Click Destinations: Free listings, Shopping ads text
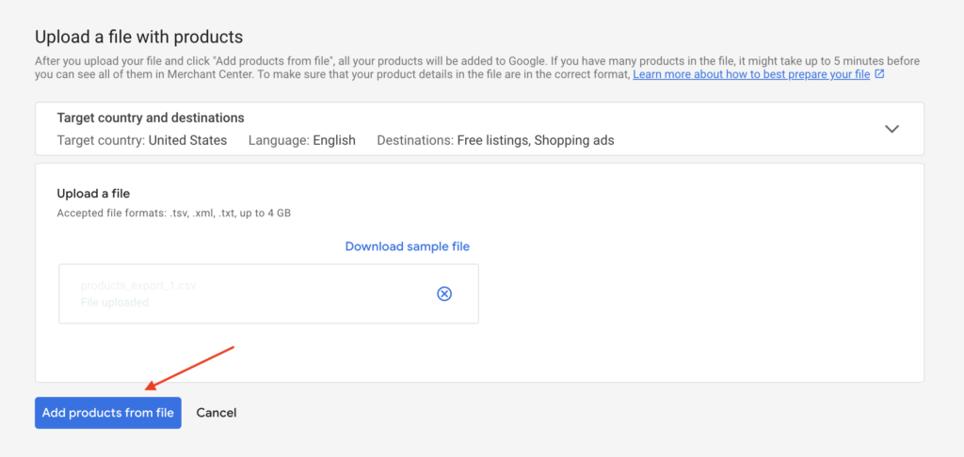This screenshot has height=457, width=964. tap(495, 140)
